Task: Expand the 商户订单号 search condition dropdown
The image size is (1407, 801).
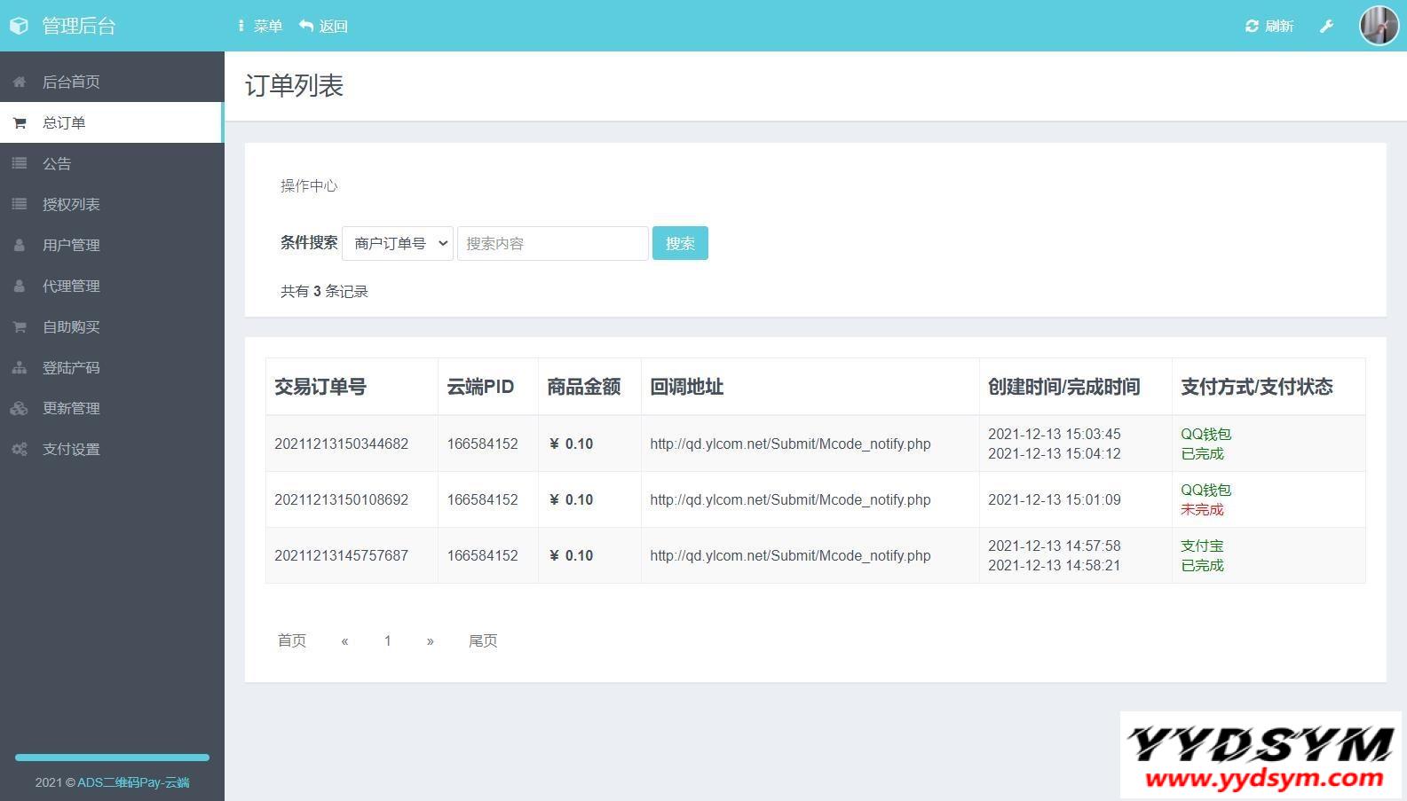Action: pyautogui.click(x=398, y=243)
